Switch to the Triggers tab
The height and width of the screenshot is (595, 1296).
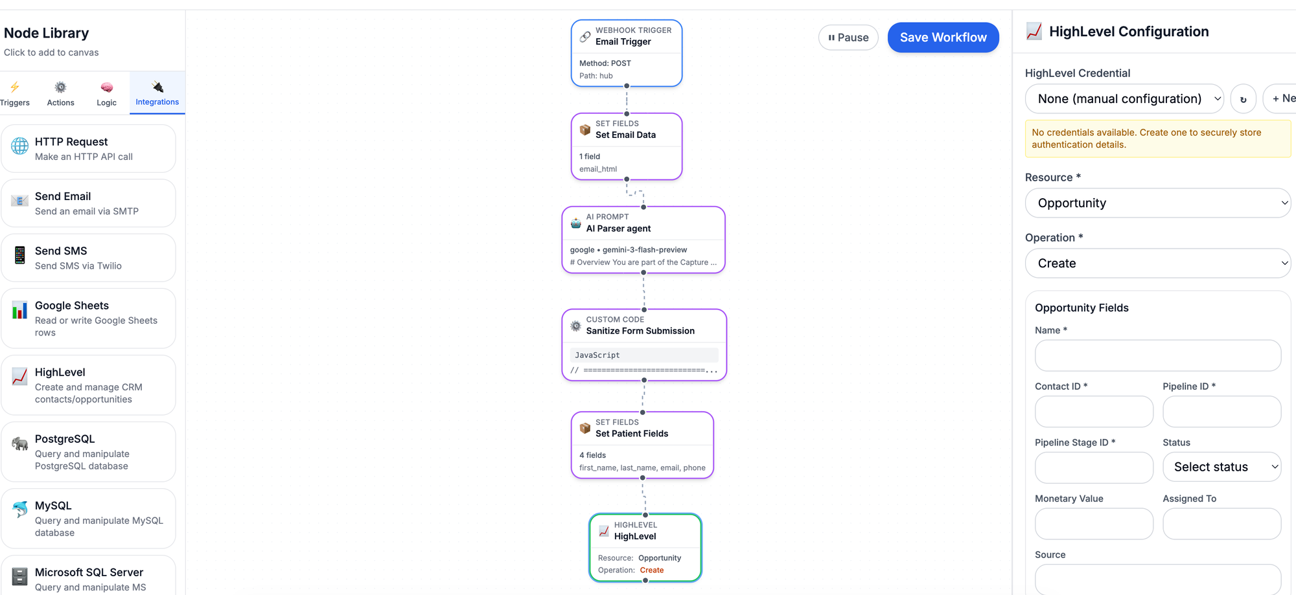15,93
